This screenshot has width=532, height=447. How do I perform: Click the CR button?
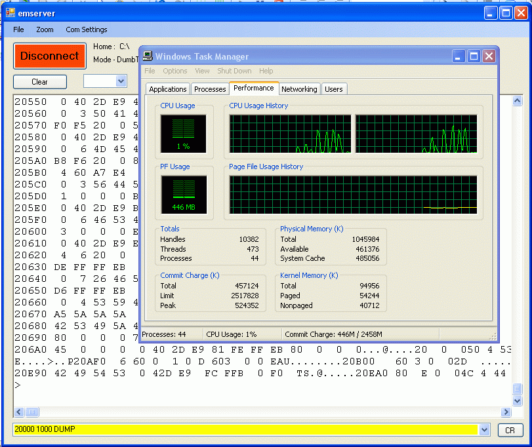coord(510,431)
